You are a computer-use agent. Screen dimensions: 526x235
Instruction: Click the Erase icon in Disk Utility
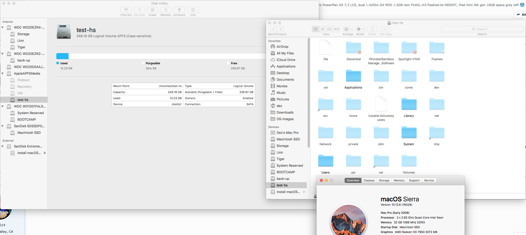152,10
